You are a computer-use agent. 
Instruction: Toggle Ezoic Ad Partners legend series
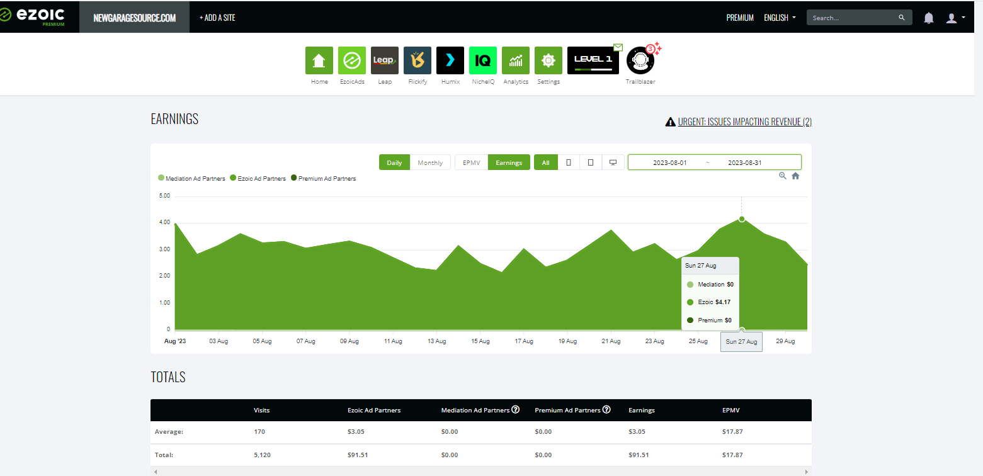pyautogui.click(x=258, y=179)
